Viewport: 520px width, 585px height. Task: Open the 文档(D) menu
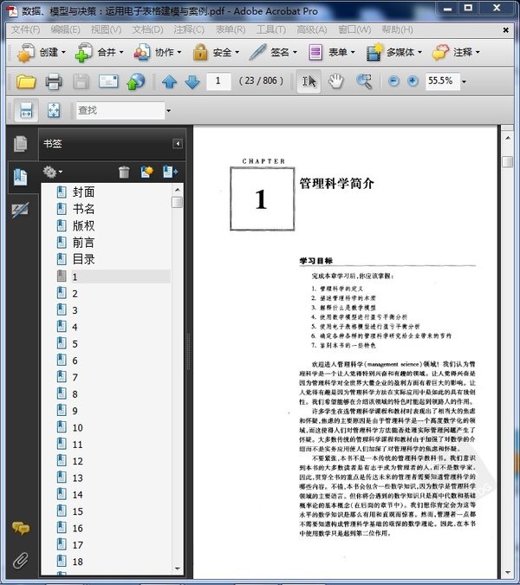(147, 29)
